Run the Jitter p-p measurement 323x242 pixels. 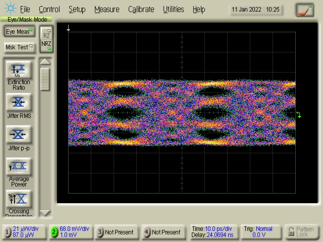(18, 135)
